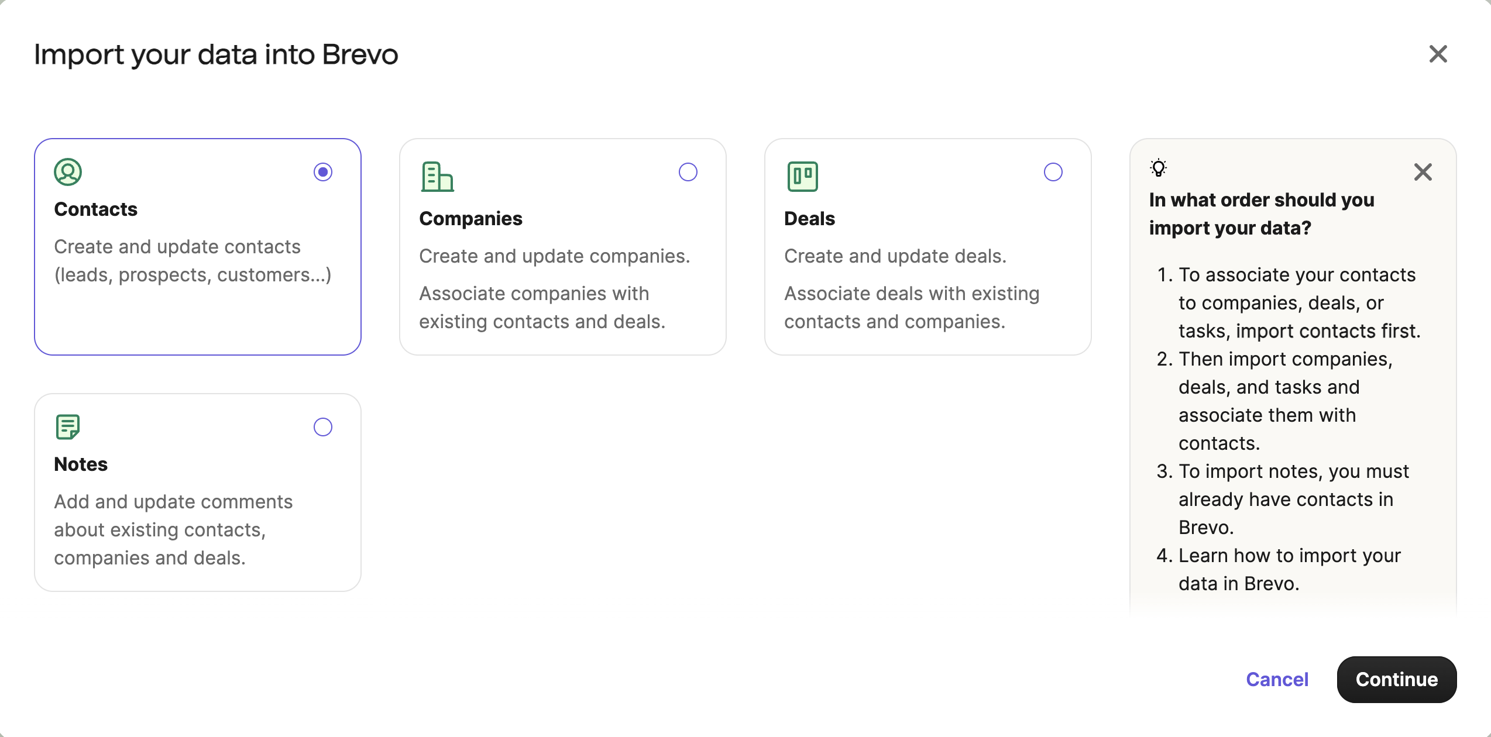Click 'Create and update deals.' text

(895, 256)
